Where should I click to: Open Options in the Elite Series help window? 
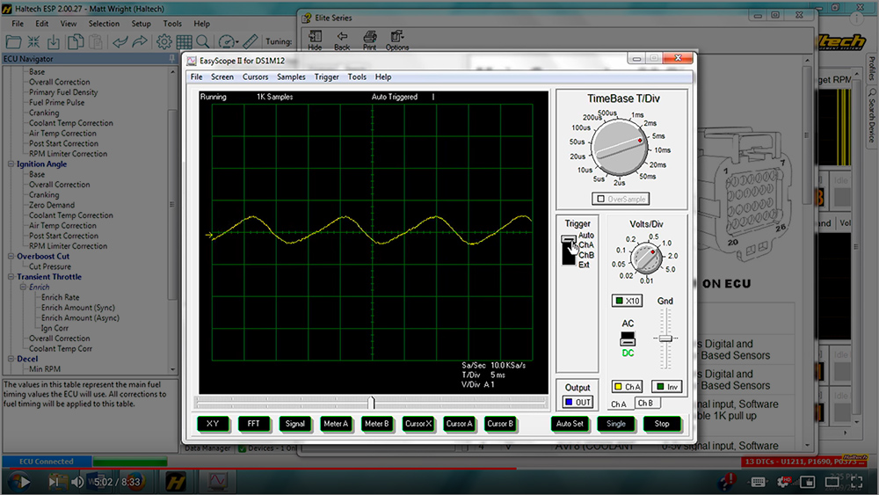(397, 40)
